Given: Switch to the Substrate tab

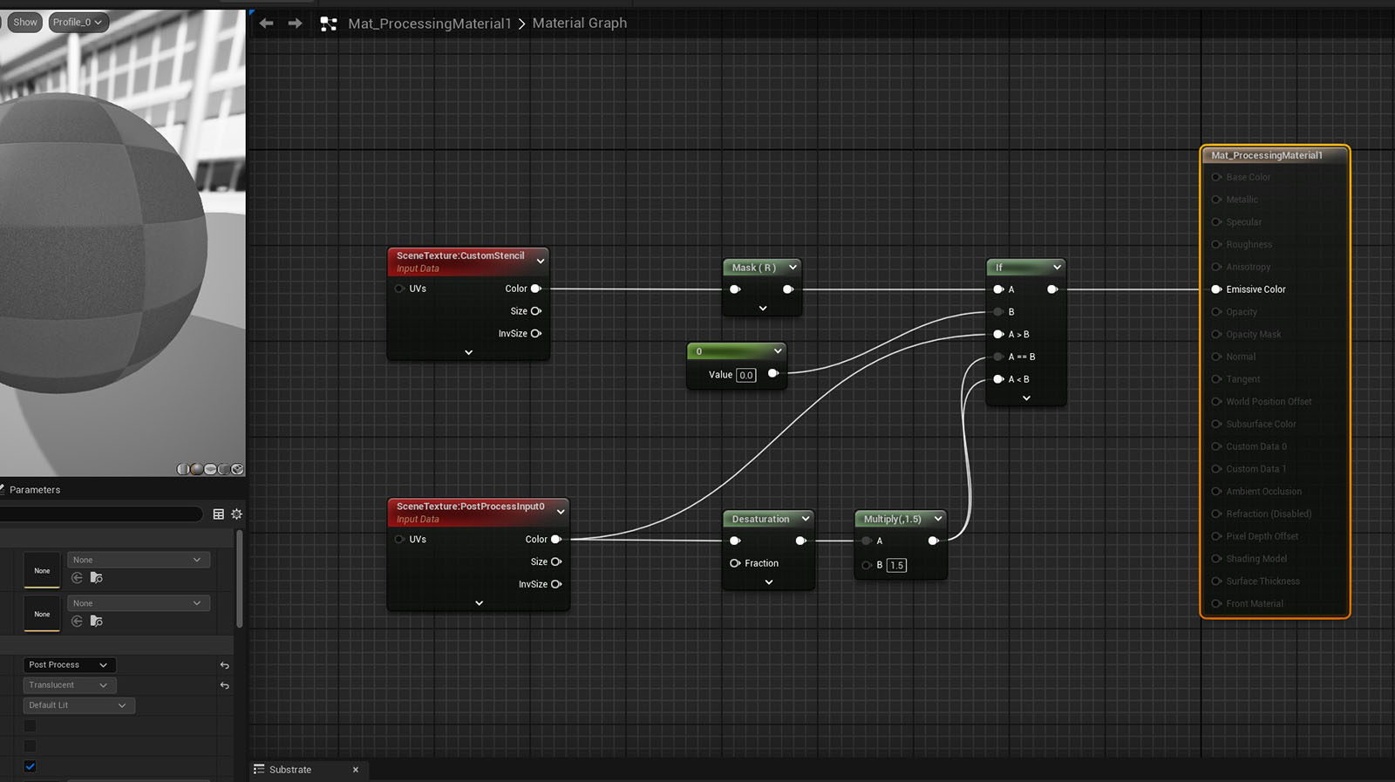Looking at the screenshot, I should tap(290, 770).
